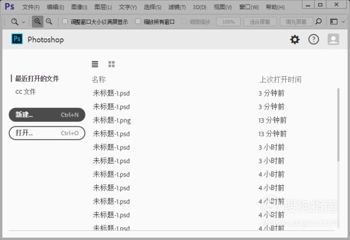Viewport: 350px width, 240px height.
Task: Open the 帮助(H) menu
Action: click(x=275, y=7)
